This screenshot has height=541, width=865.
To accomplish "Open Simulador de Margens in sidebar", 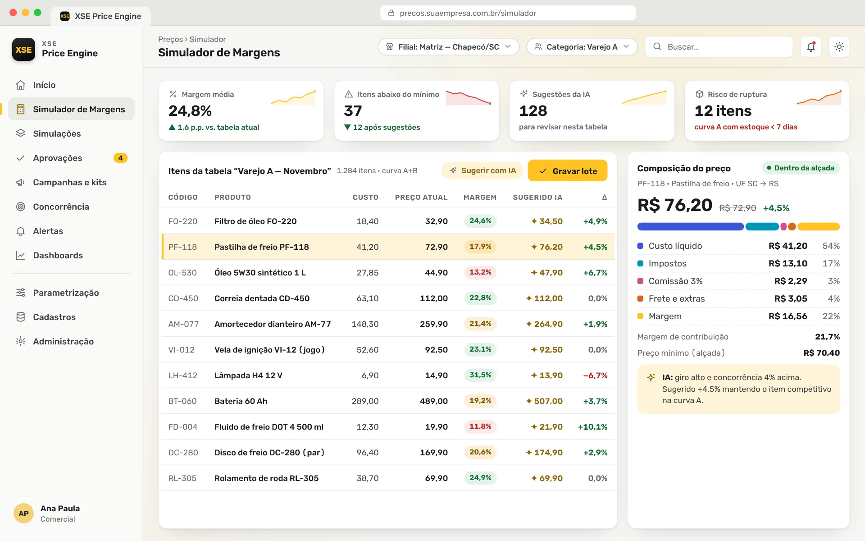I will coord(72,109).
